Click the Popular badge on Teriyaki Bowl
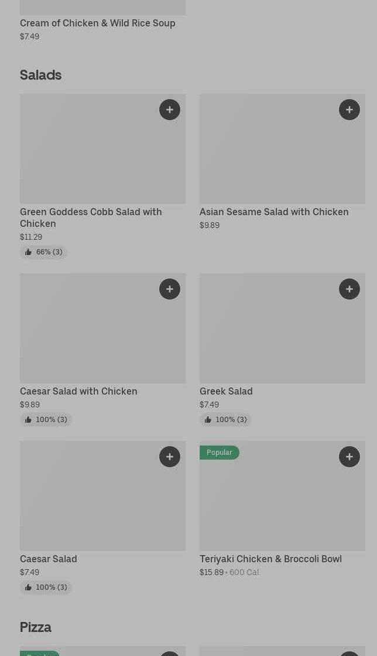 (220, 453)
